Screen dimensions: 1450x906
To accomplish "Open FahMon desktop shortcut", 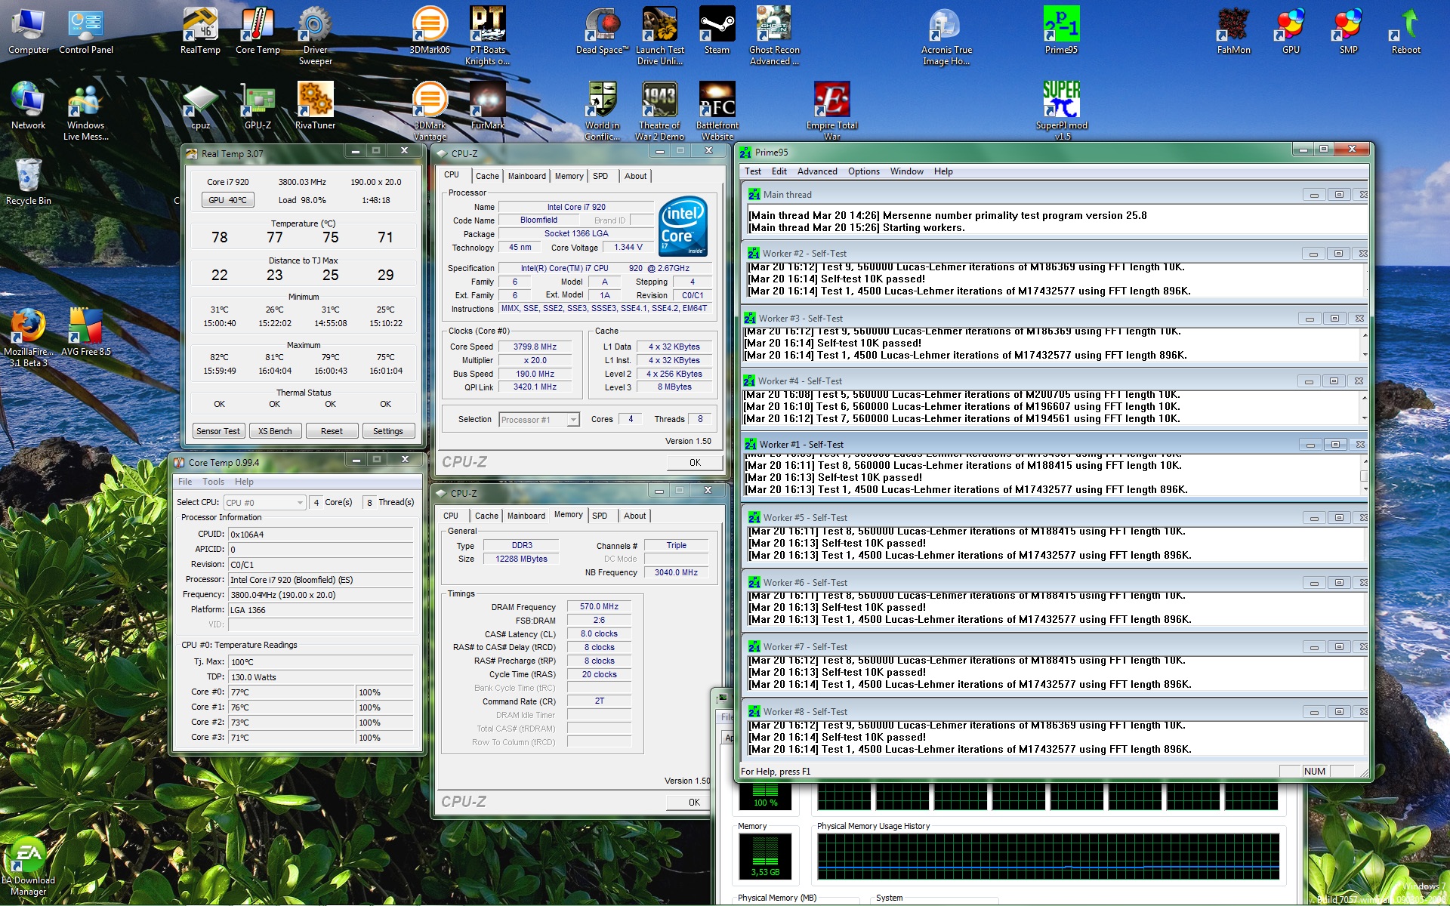I will [x=1233, y=30].
